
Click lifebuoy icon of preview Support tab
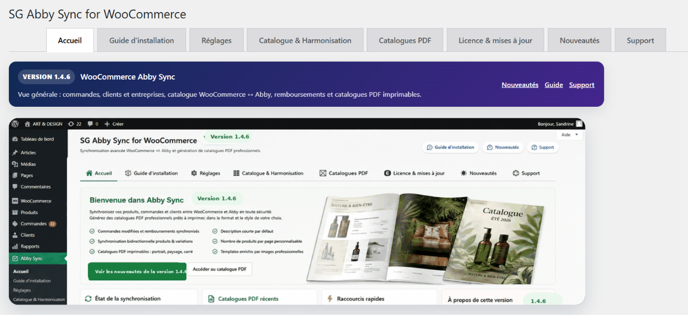coord(516,173)
